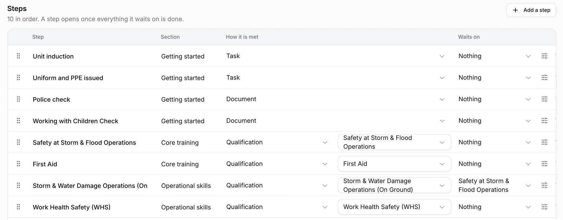Open settings sliders icon for Work Health Safety row
The width and height of the screenshot is (563, 220).
tap(544, 207)
